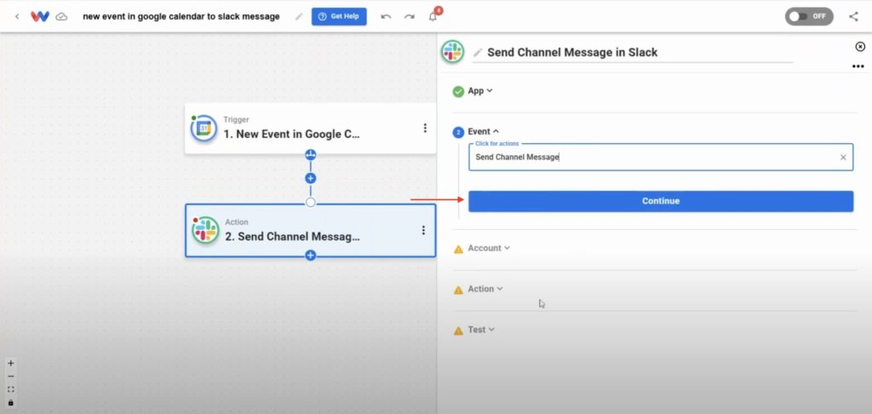Click the Slack icon on action node
This screenshot has width=872, height=414.
coord(205,230)
